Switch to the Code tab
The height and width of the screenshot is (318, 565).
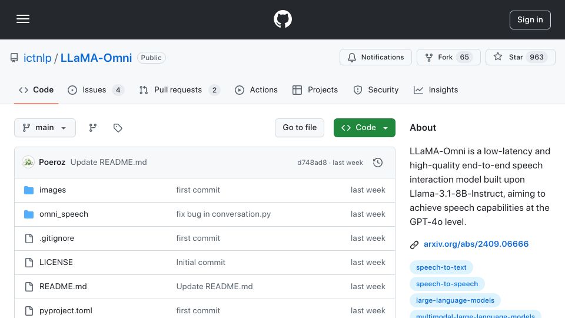click(36, 90)
